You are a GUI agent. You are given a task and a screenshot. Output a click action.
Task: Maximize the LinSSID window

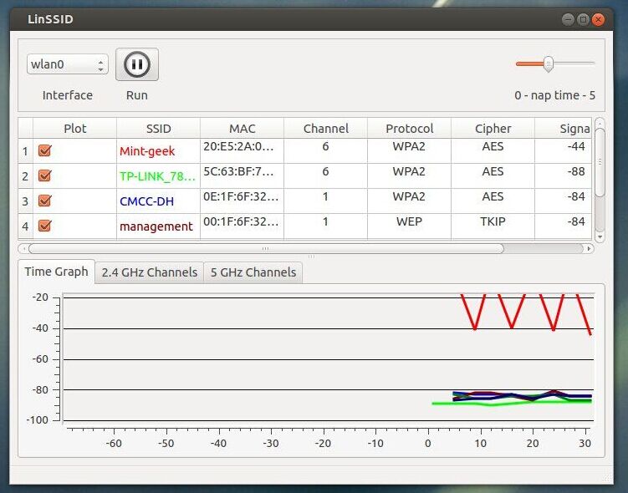coord(583,19)
